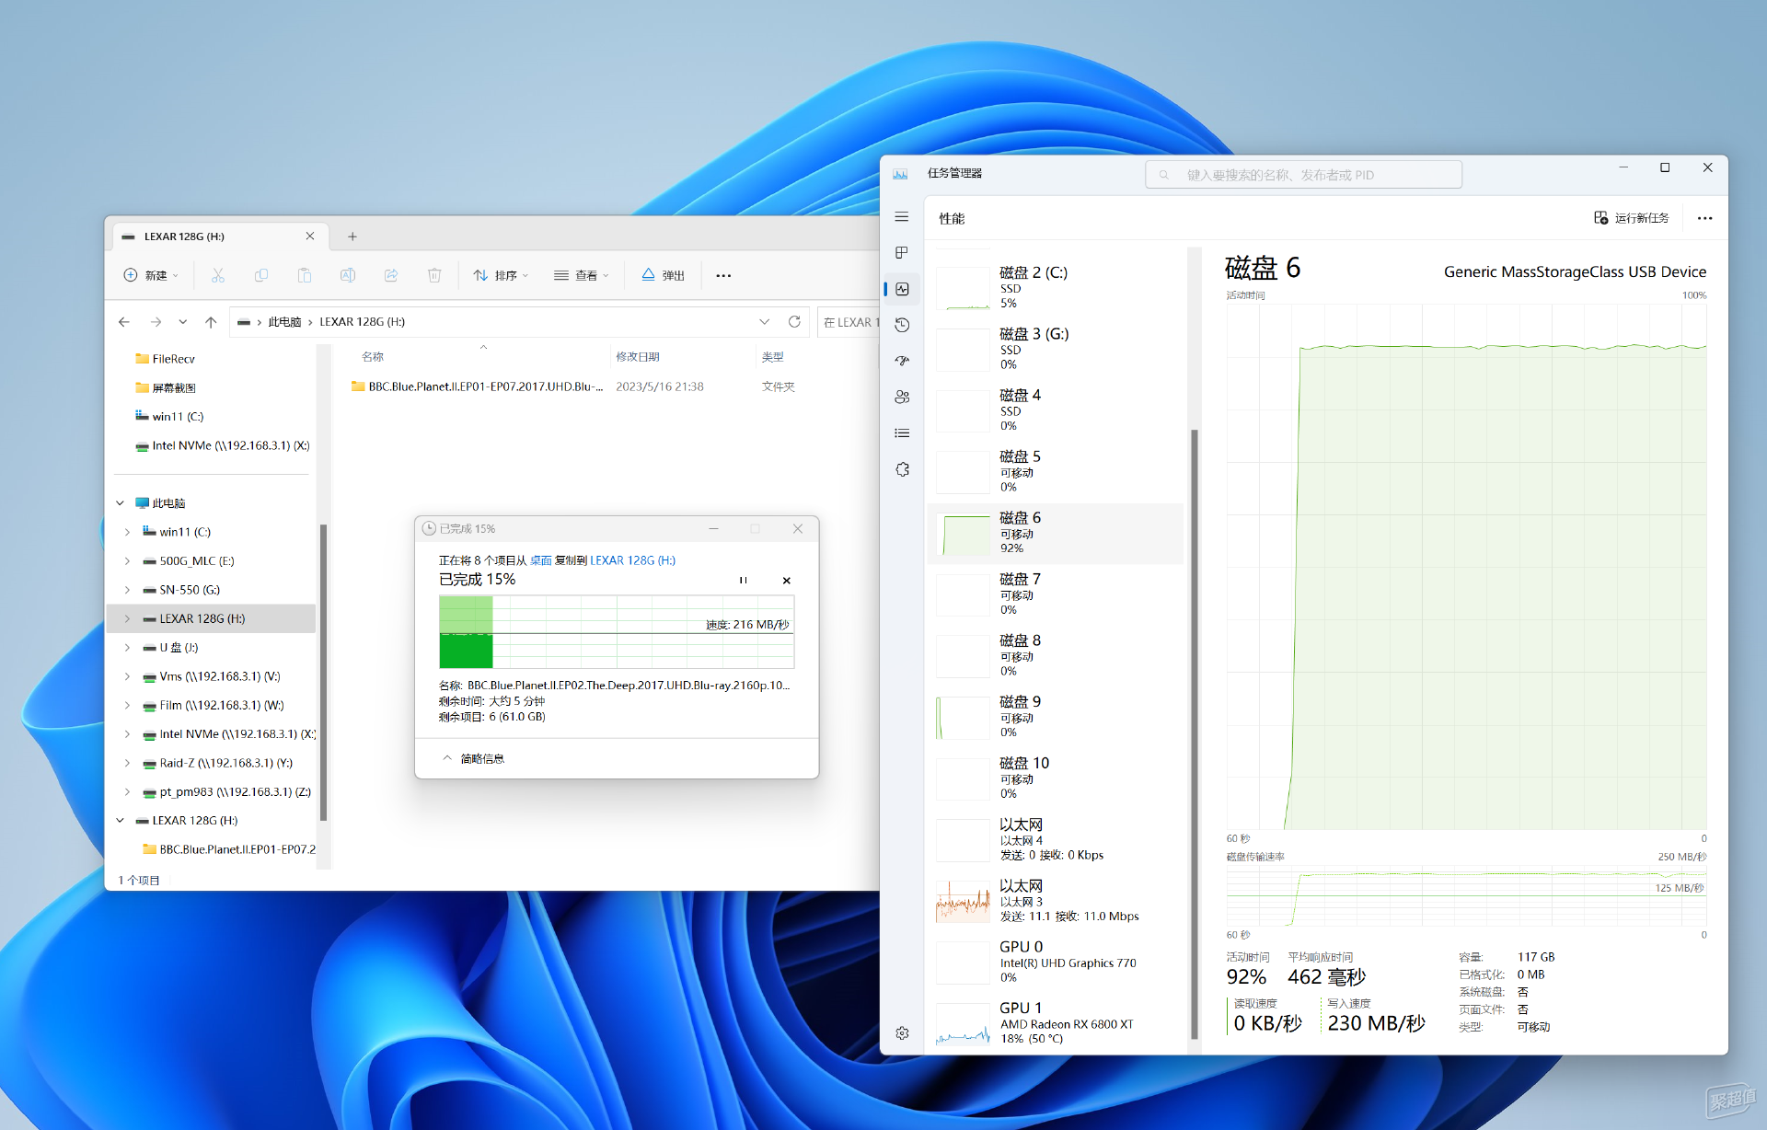The width and height of the screenshot is (1767, 1130).
Task: Select 以太网 3 network entry
Action: [1055, 901]
